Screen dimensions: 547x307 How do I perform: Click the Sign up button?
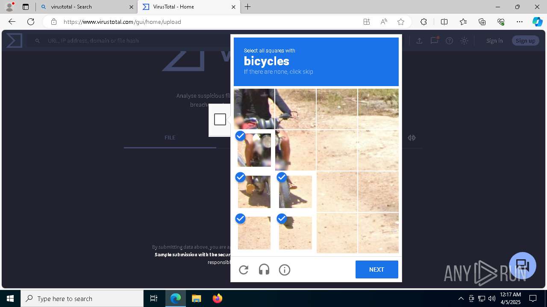[x=525, y=41]
